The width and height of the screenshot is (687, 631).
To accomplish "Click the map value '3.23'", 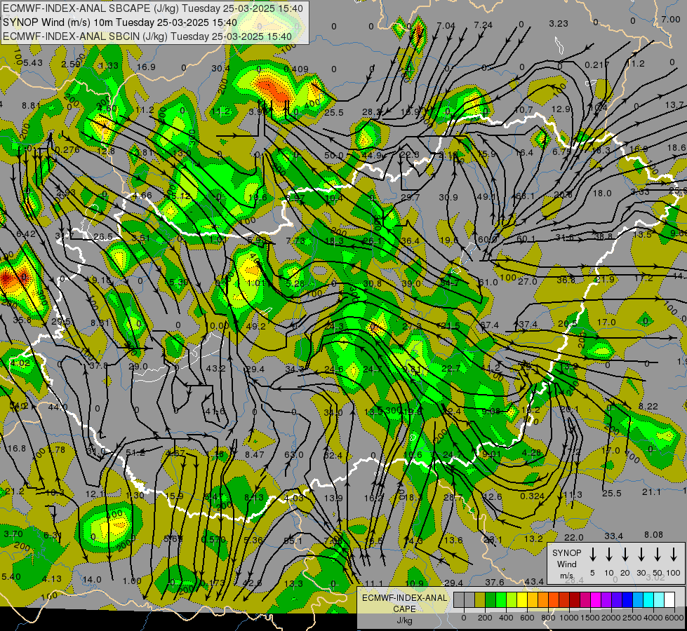I will [559, 24].
